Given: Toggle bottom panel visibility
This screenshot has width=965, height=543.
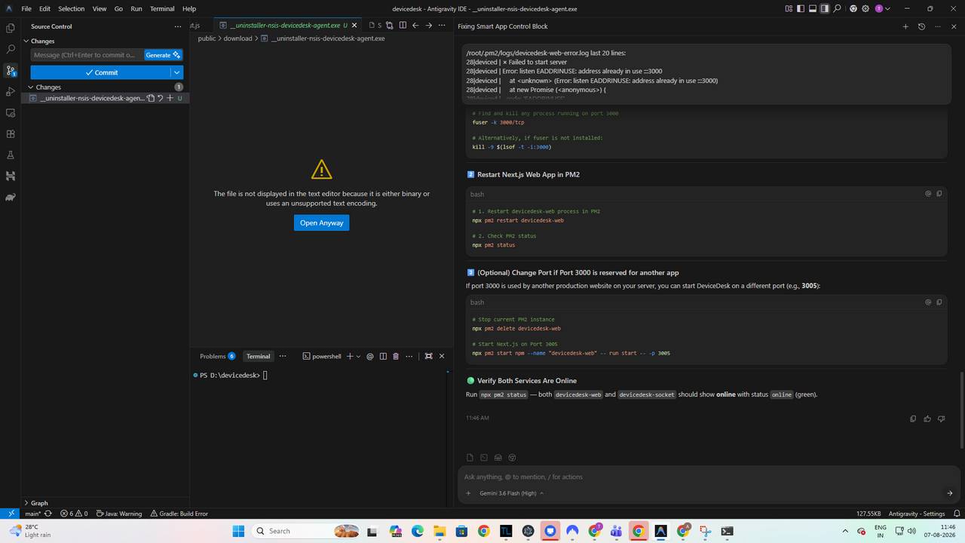Looking at the screenshot, I should click(813, 8).
